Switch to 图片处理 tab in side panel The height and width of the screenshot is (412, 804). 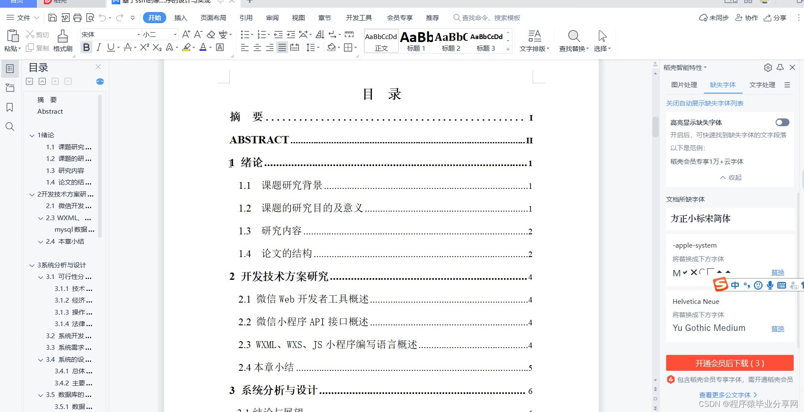pyautogui.click(x=684, y=85)
